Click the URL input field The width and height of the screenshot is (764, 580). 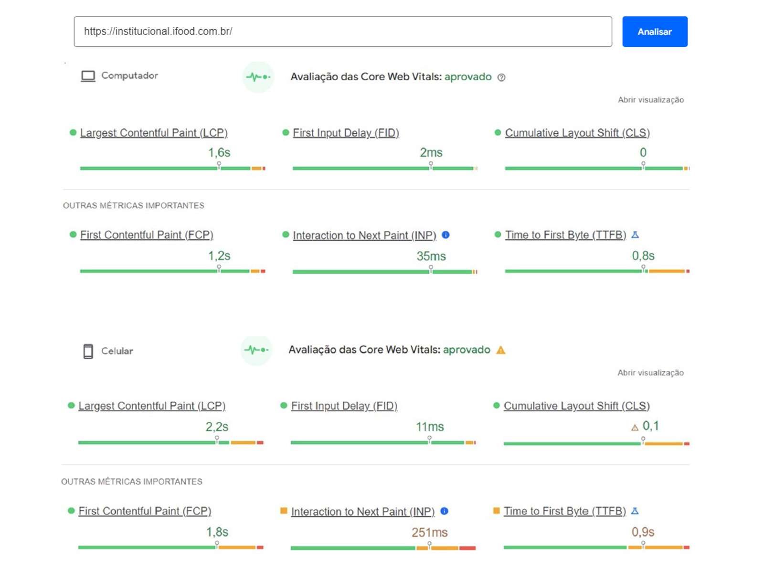[342, 32]
